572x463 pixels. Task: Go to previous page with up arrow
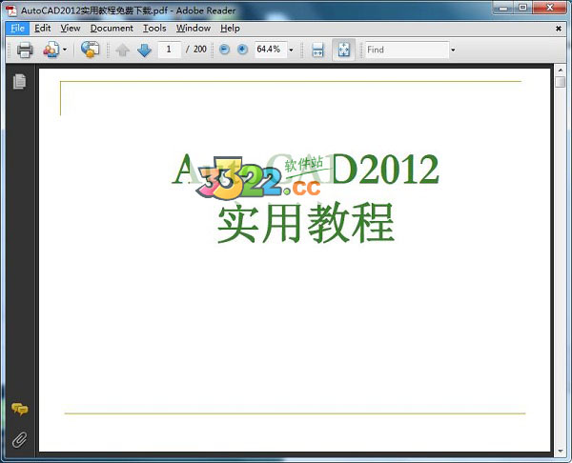pos(123,50)
